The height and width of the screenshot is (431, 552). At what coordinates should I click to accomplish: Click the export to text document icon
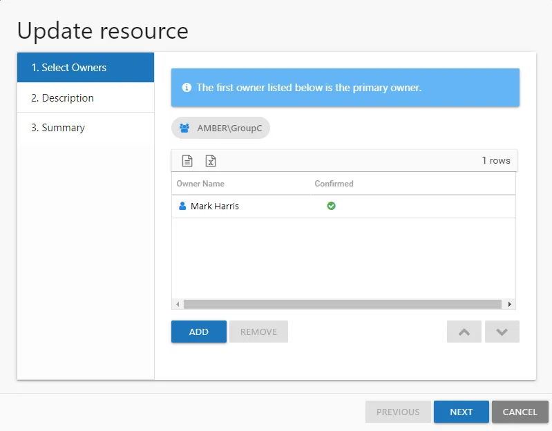(187, 161)
